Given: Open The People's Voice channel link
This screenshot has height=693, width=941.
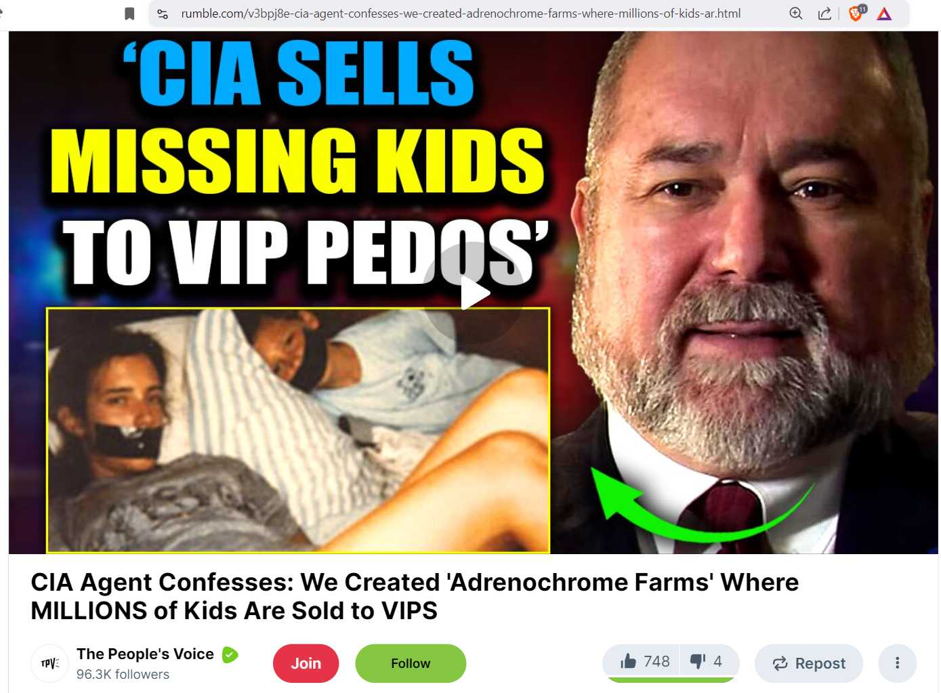Looking at the screenshot, I should point(145,654).
